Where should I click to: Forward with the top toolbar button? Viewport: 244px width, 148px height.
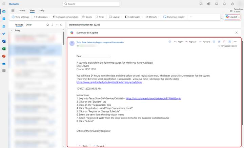coord(204,42)
